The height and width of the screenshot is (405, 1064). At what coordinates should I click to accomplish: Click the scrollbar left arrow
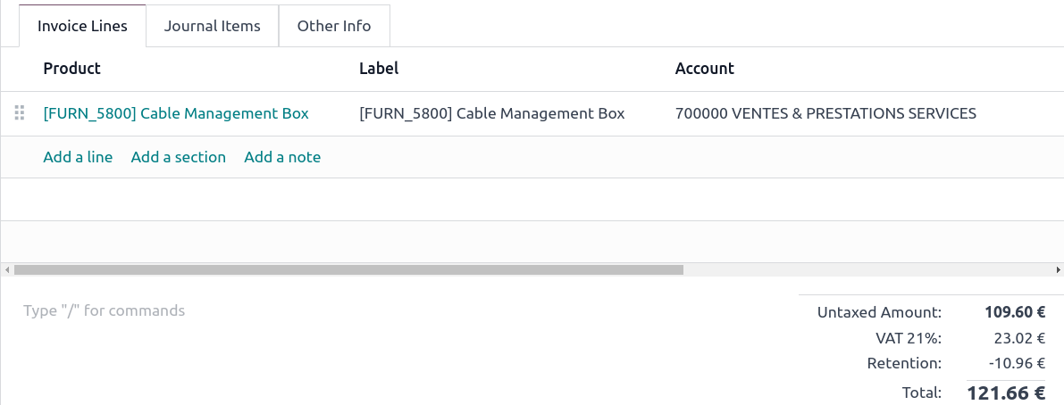pos(5,269)
